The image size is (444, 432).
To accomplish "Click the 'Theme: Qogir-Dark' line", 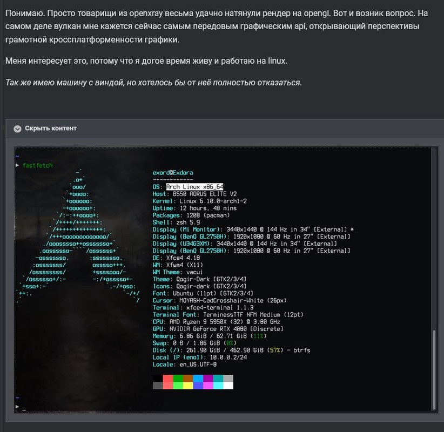I will (x=200, y=279).
